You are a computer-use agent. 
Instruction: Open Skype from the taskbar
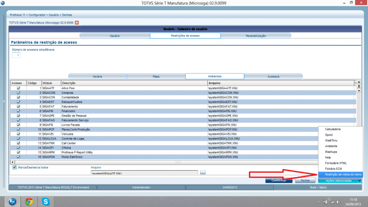pos(46,201)
